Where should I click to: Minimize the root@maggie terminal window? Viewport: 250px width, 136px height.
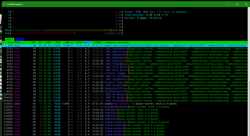coord(228,4)
